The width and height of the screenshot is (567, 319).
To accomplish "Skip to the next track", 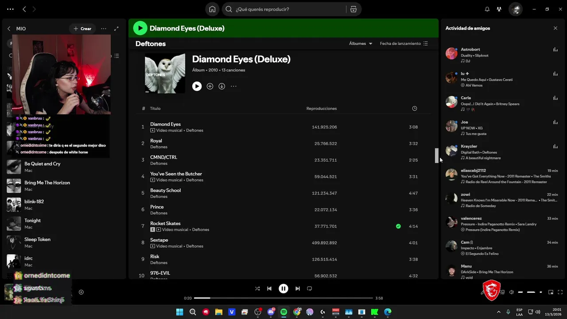I will [x=298, y=288].
